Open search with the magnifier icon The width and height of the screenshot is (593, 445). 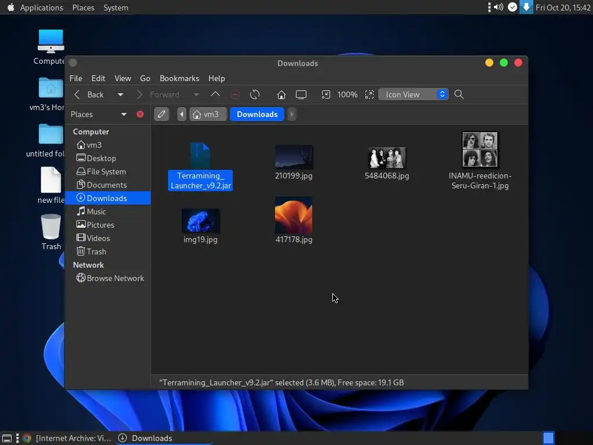tap(459, 94)
